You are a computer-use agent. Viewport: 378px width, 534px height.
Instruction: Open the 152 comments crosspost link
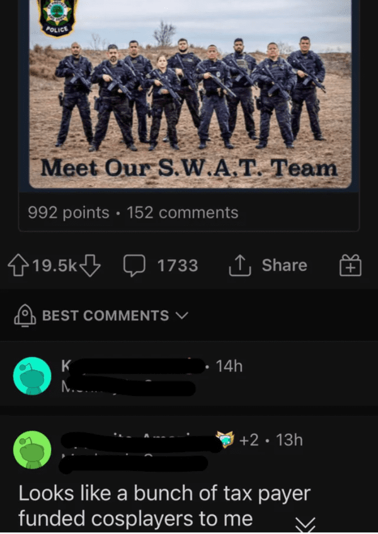182,212
